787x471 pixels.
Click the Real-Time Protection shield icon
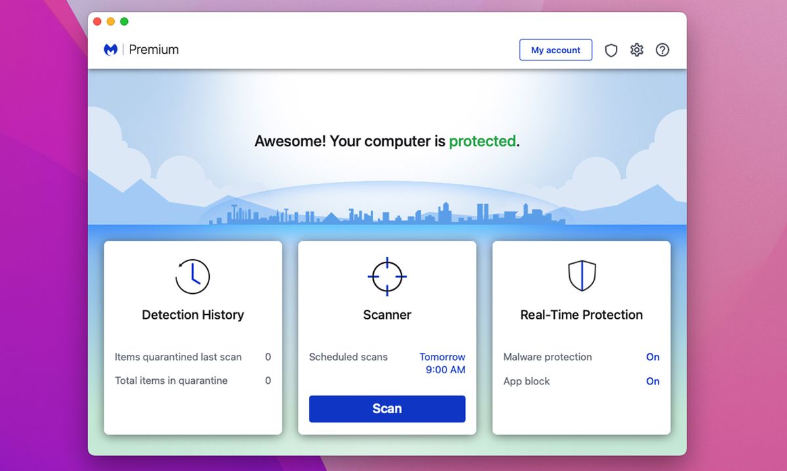coord(581,276)
